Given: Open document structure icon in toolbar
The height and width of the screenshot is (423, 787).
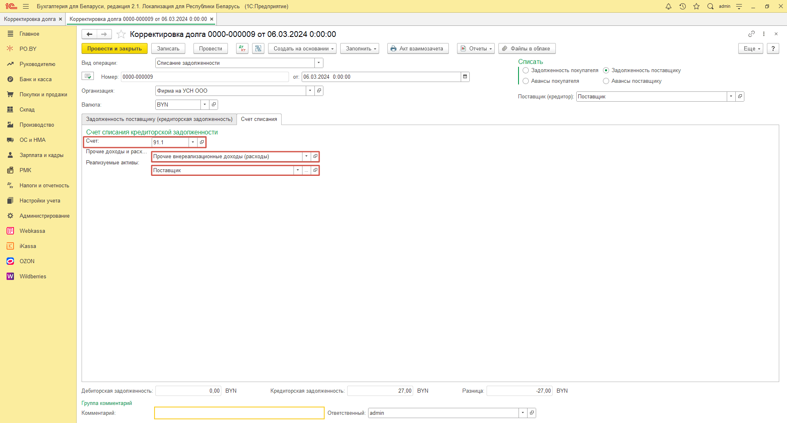Looking at the screenshot, I should (x=258, y=48).
